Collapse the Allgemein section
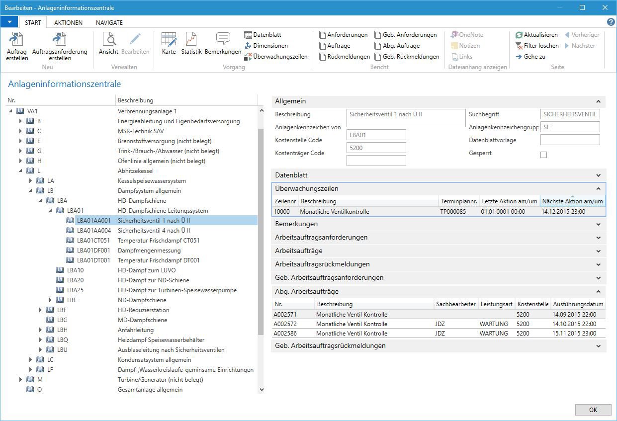This screenshot has height=421, width=617. coord(598,101)
